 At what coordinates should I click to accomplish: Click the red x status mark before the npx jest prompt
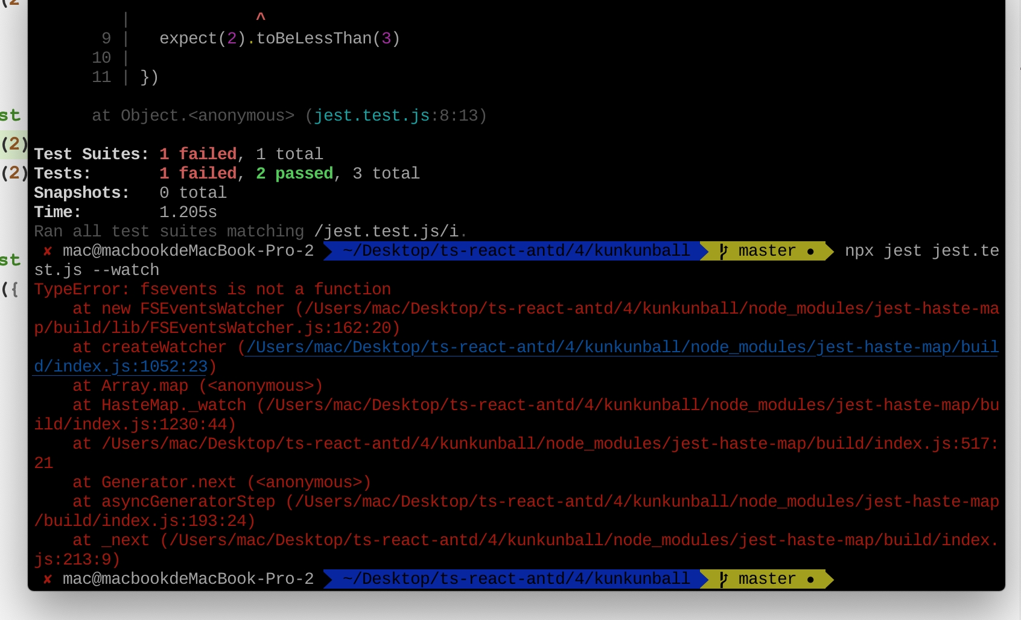click(48, 251)
